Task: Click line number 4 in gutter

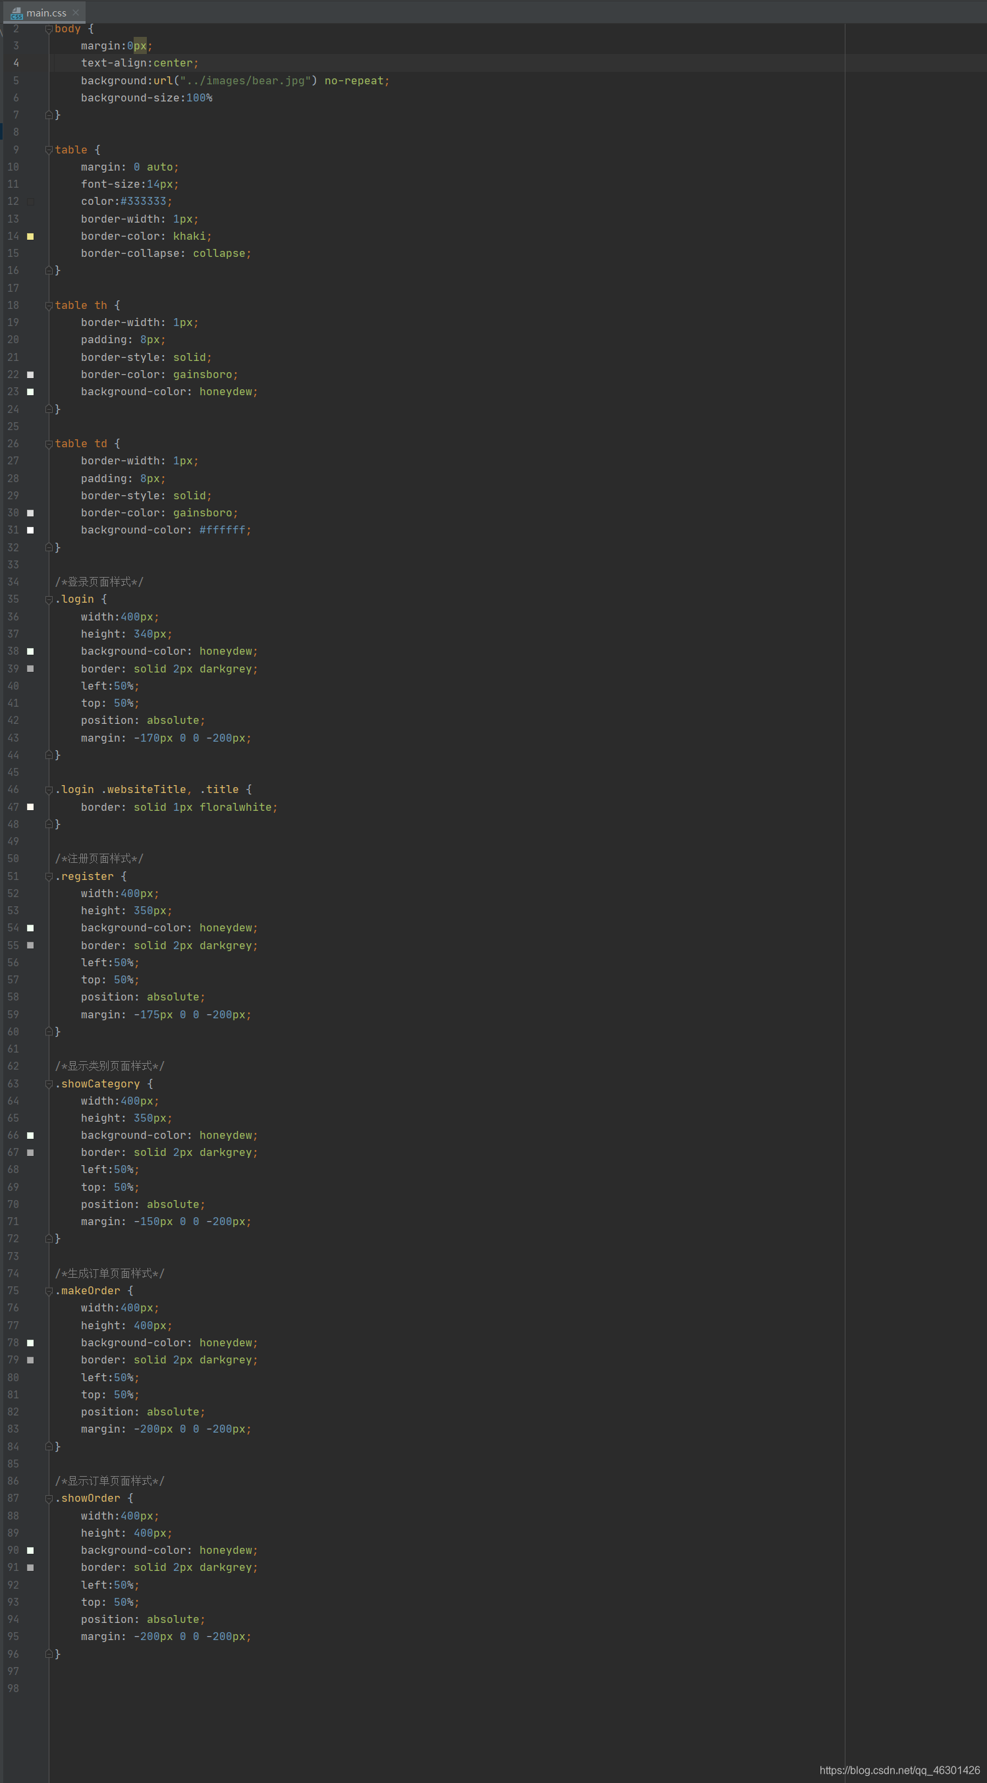Action: [x=16, y=63]
